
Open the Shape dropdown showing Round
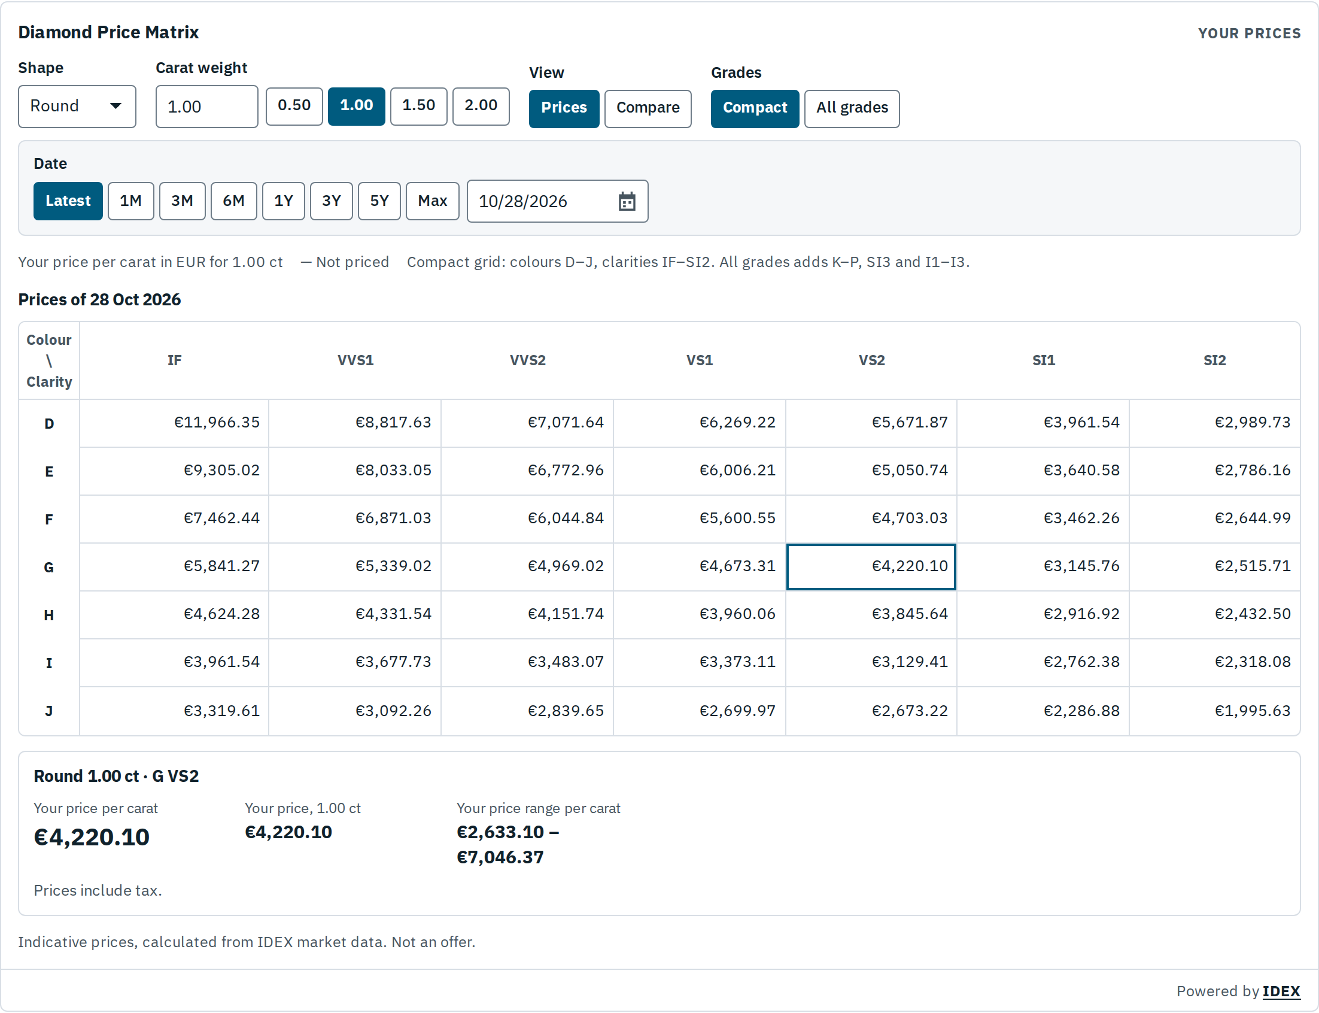(x=77, y=106)
